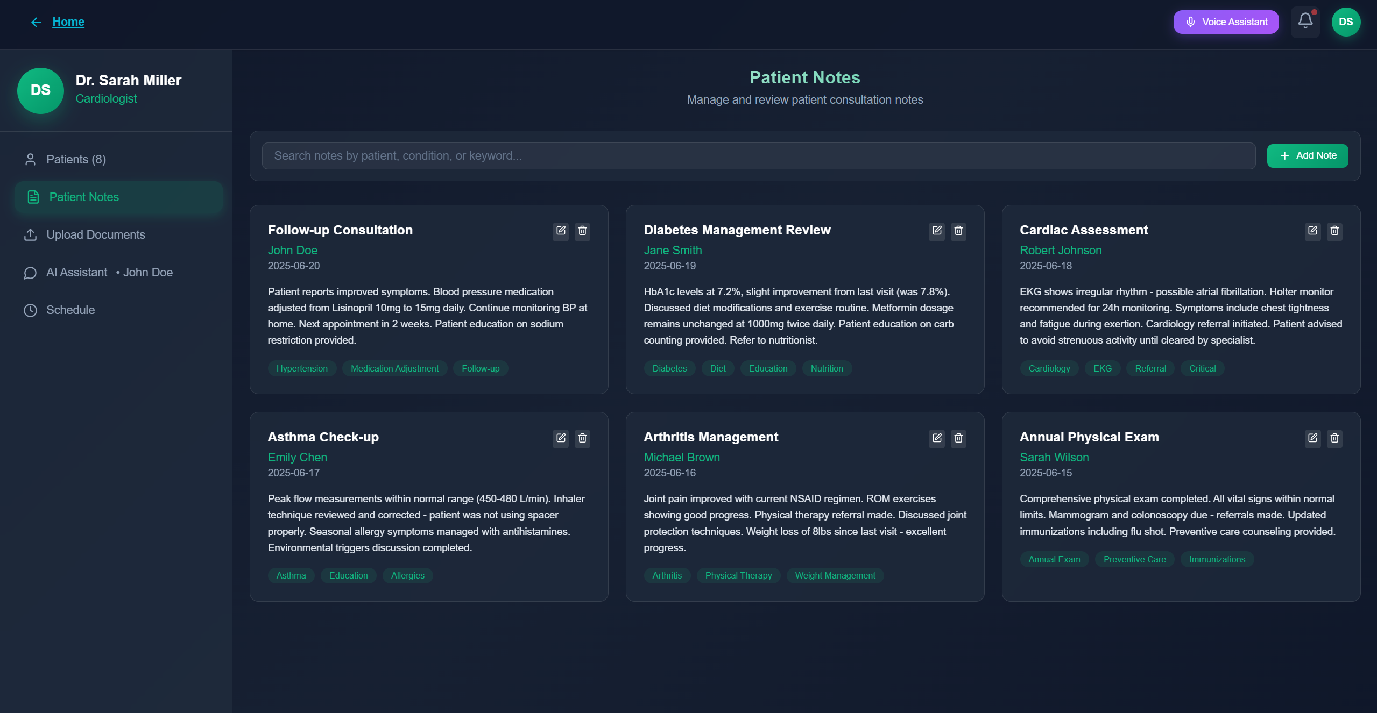Delete the Asthma Check-up note
Viewport: 1377px width, 713px height.
pyautogui.click(x=582, y=438)
